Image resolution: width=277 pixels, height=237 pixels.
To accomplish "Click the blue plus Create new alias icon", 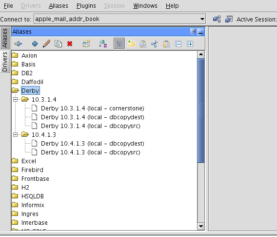I will pyautogui.click(x=35, y=43).
